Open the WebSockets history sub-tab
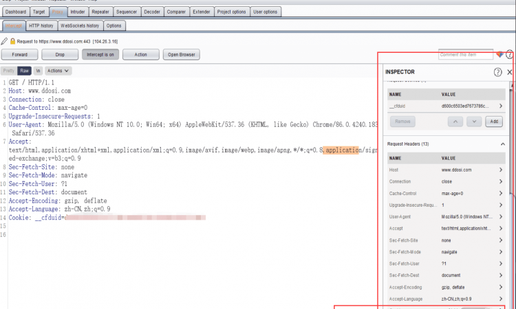The image size is (516, 309). click(x=80, y=25)
